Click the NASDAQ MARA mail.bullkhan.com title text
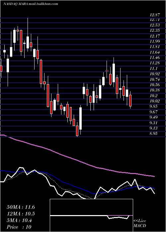 31,4
